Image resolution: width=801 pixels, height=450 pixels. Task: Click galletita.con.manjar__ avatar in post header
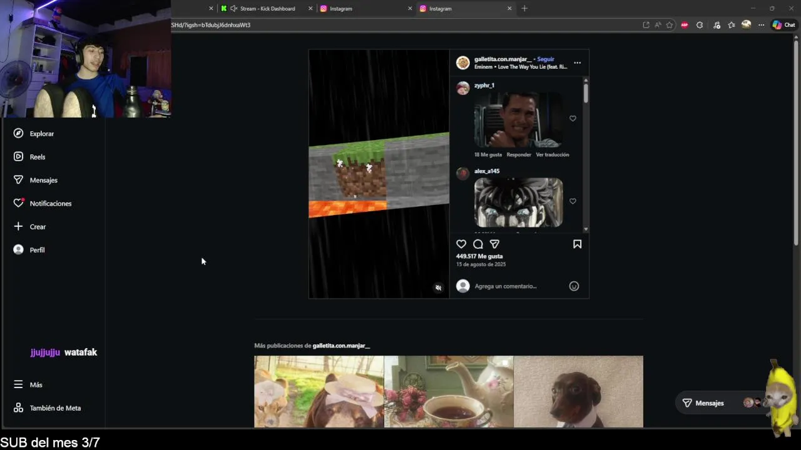click(x=463, y=62)
